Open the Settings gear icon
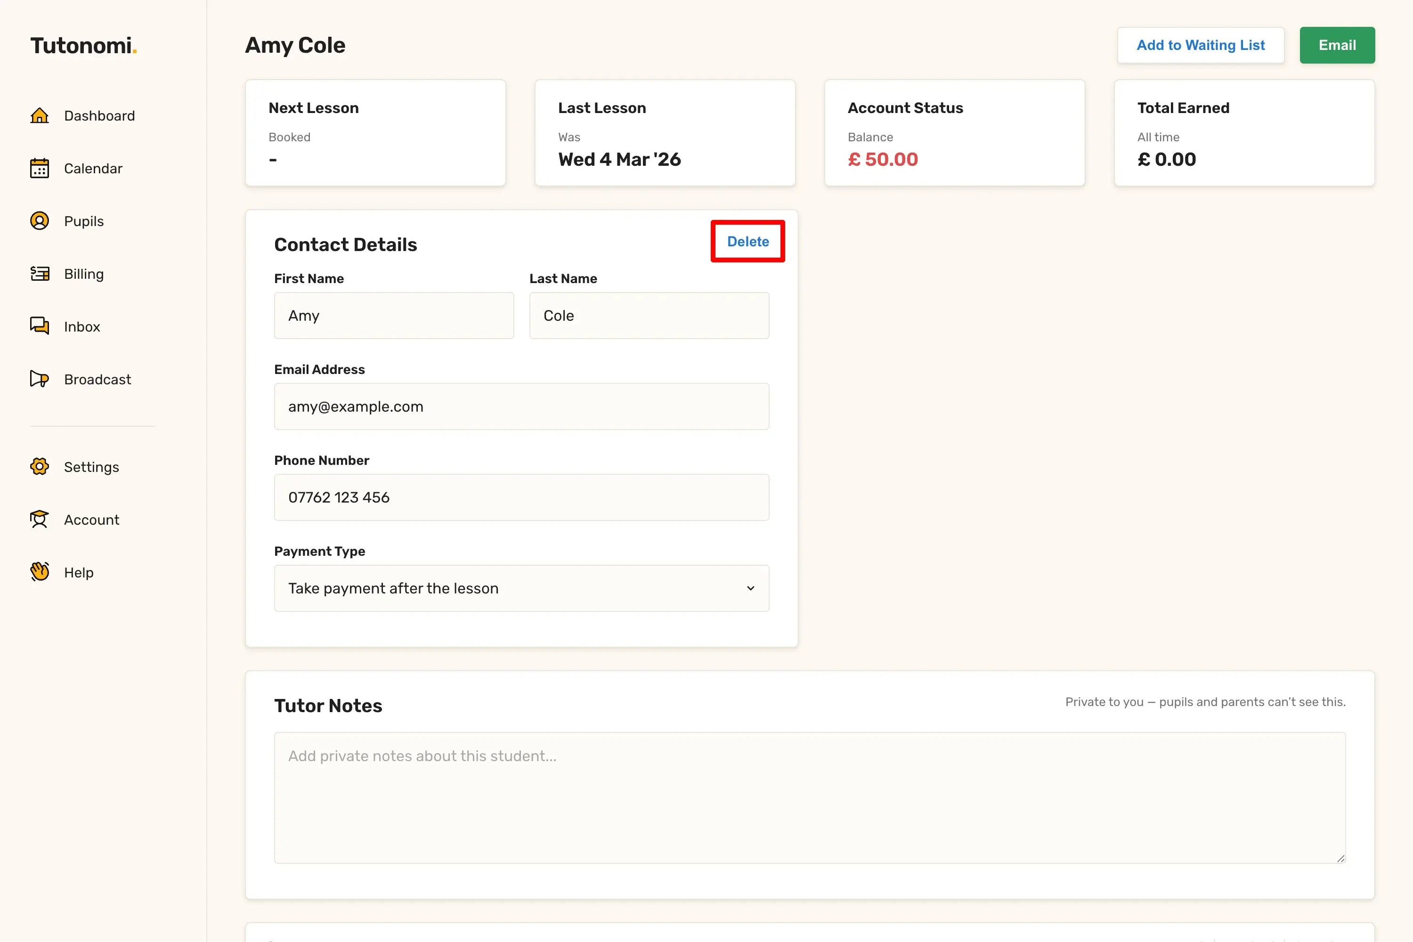 pyautogui.click(x=40, y=467)
